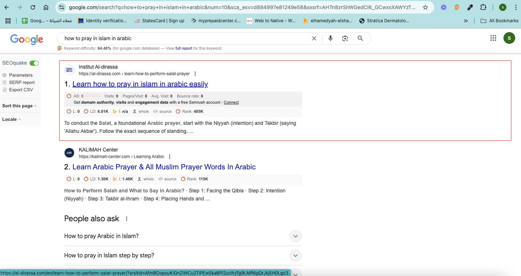Collapse the Locale section
Image resolution: width=521 pixels, height=276 pixels.
(11, 119)
